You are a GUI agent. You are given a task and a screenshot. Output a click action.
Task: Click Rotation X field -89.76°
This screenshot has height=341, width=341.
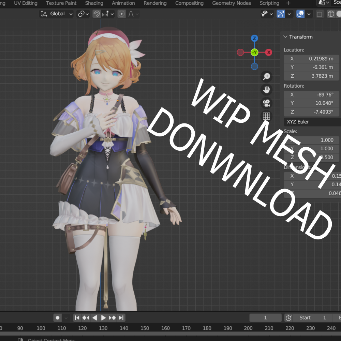(311, 94)
